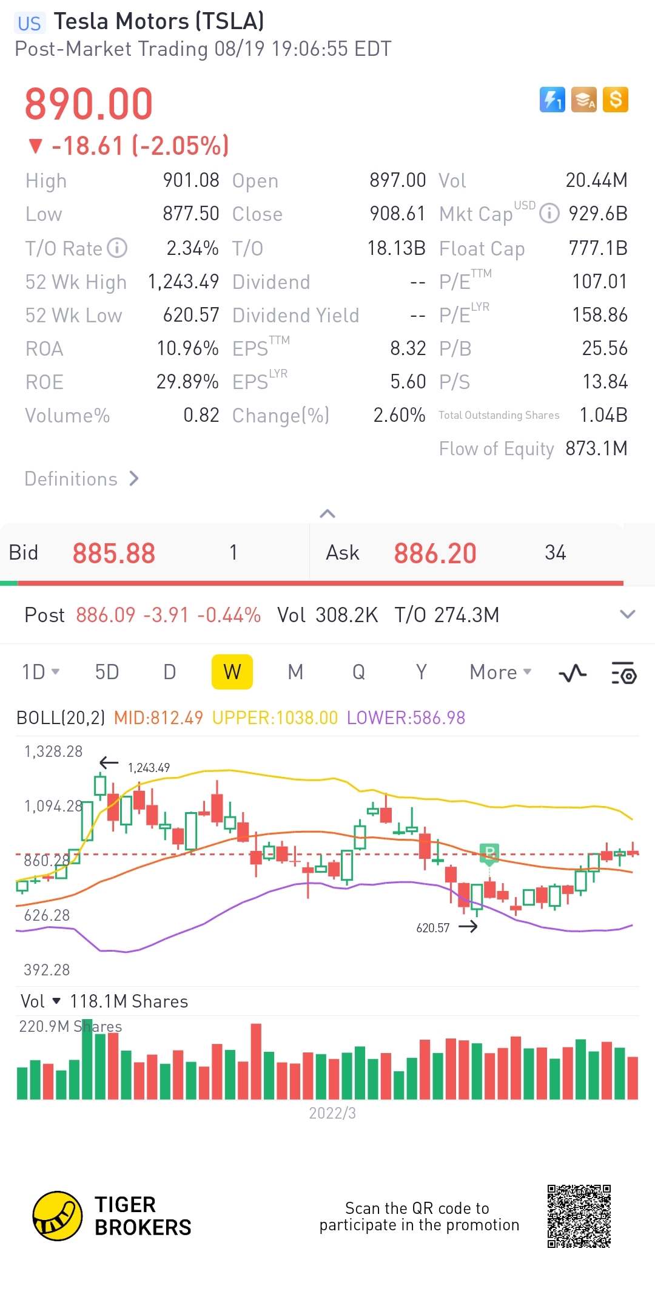
Task: Open the 1D timeframe dropdown
Action: pyautogui.click(x=41, y=672)
